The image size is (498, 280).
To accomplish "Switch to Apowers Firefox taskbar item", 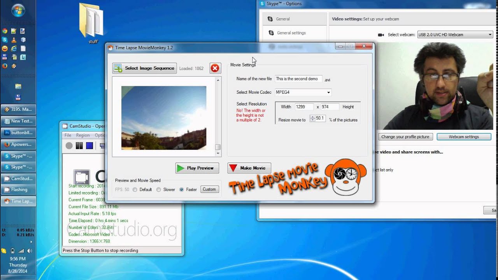I will [18, 144].
